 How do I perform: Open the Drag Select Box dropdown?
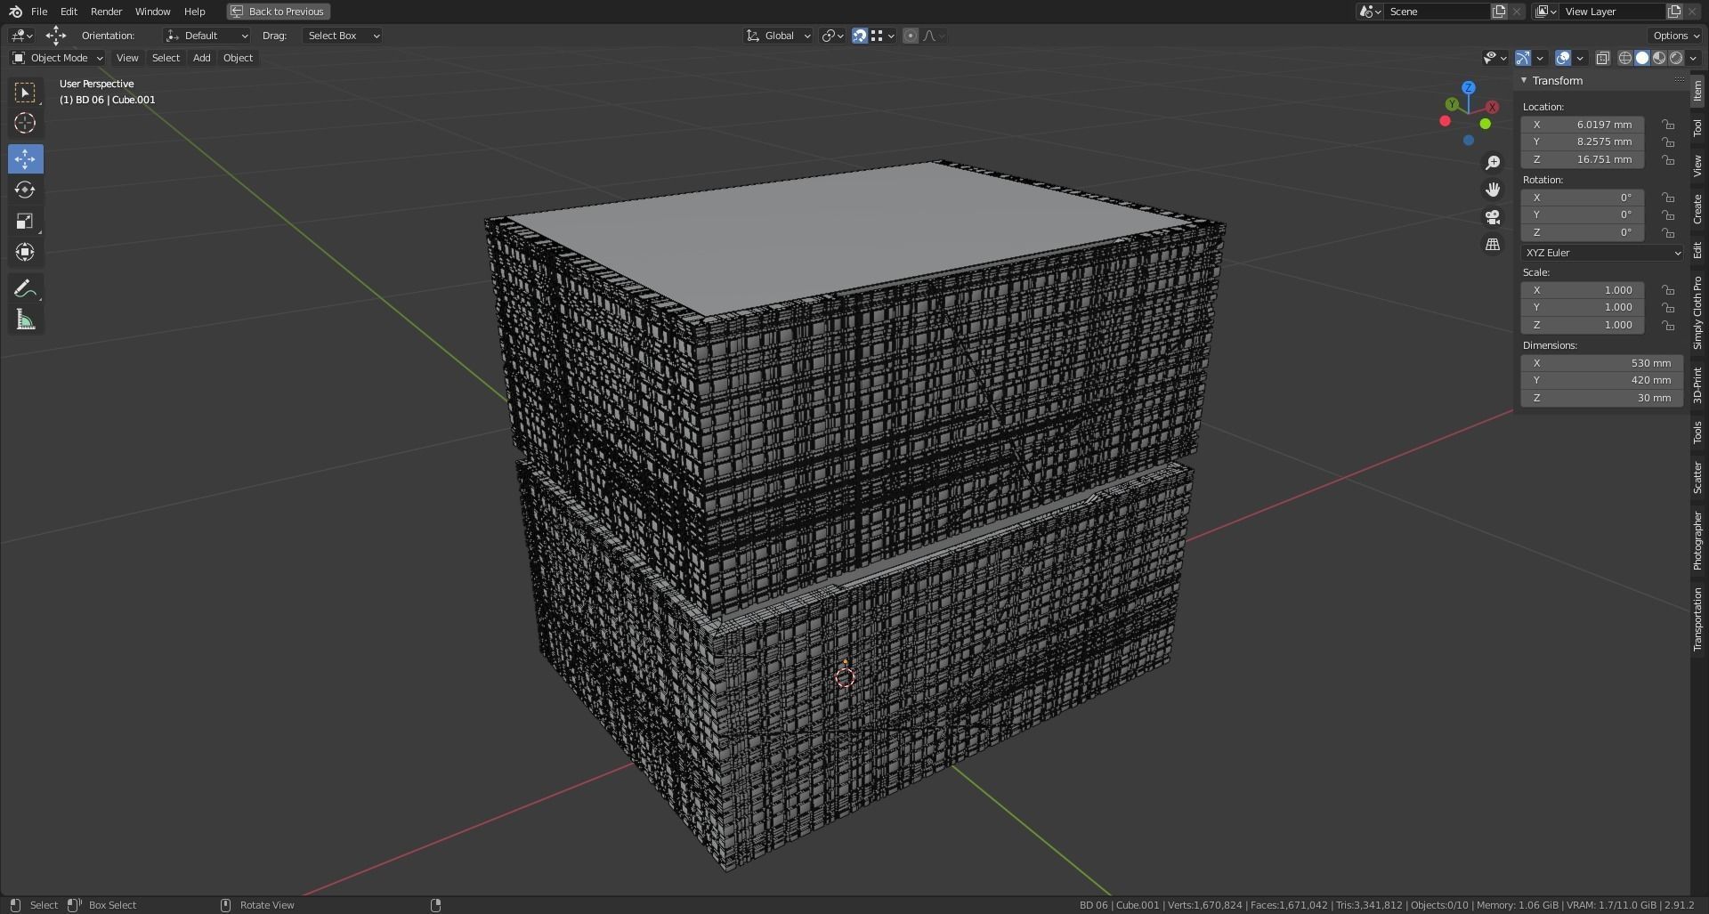(x=343, y=36)
